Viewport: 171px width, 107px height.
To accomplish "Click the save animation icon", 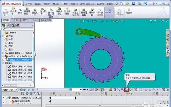I will click(91, 90).
